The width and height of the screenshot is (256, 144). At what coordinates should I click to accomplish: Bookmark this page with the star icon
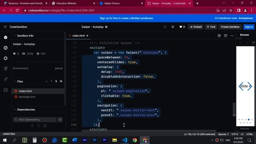pos(231,10)
